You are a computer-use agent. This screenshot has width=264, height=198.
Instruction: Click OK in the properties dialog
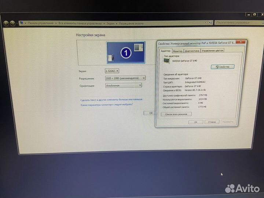click(x=196, y=122)
